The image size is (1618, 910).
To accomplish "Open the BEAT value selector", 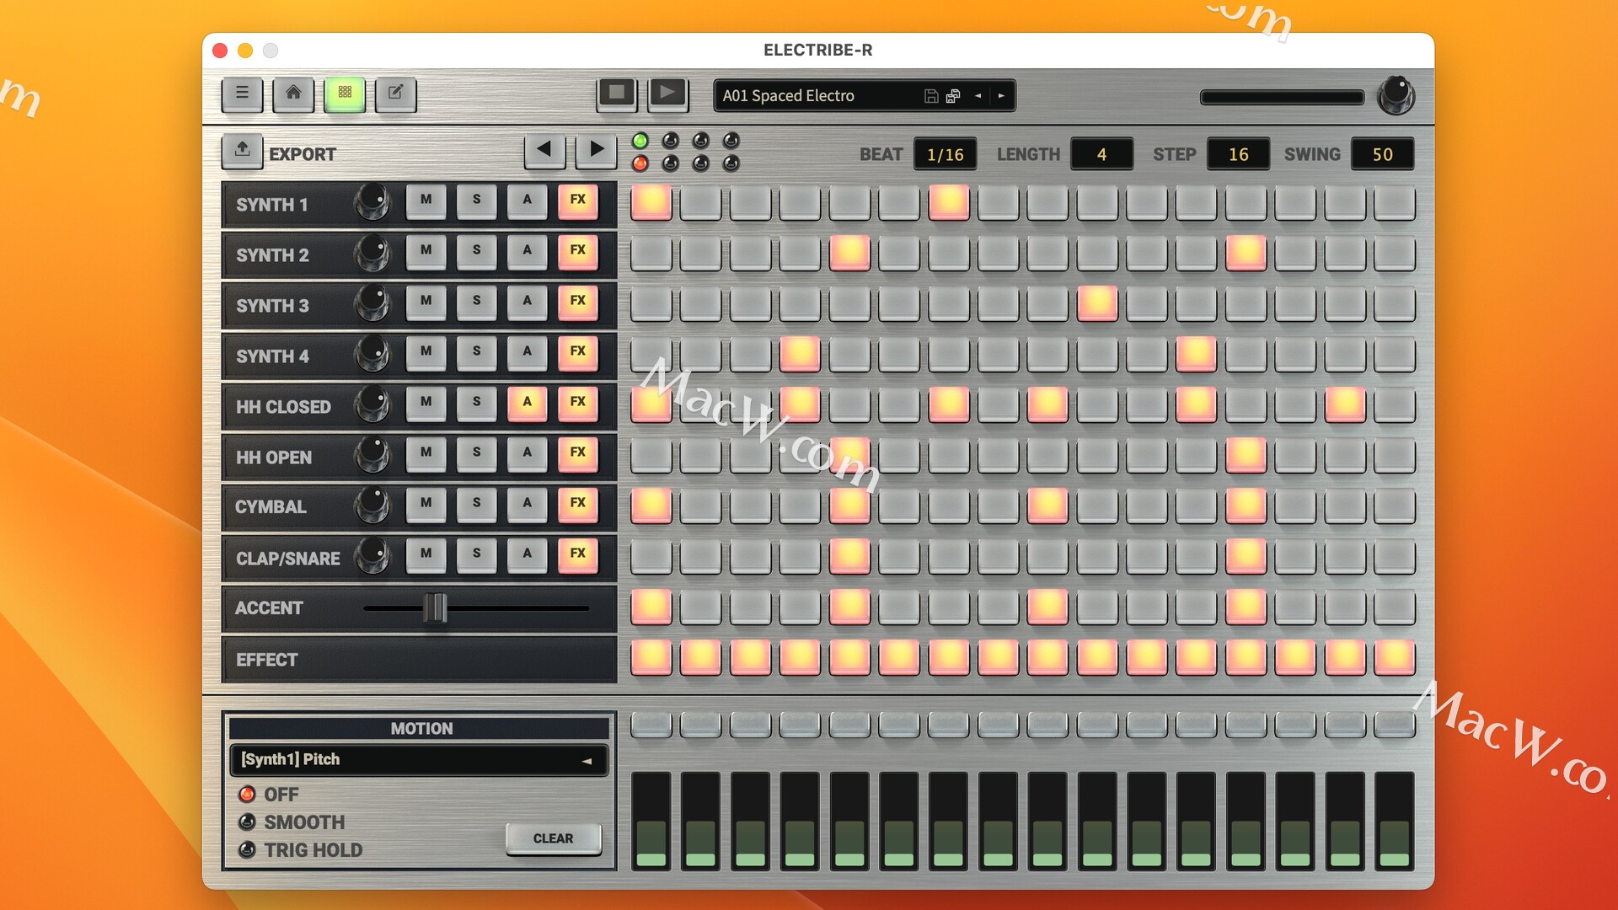I will 945,155.
